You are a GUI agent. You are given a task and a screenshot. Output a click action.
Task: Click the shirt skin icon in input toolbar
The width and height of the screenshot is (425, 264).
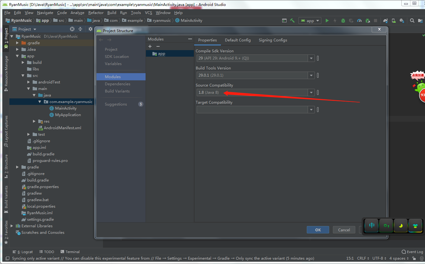pos(415,226)
